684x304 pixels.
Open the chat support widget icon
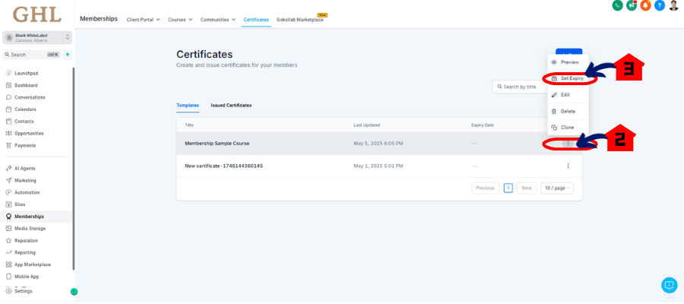coord(669,285)
